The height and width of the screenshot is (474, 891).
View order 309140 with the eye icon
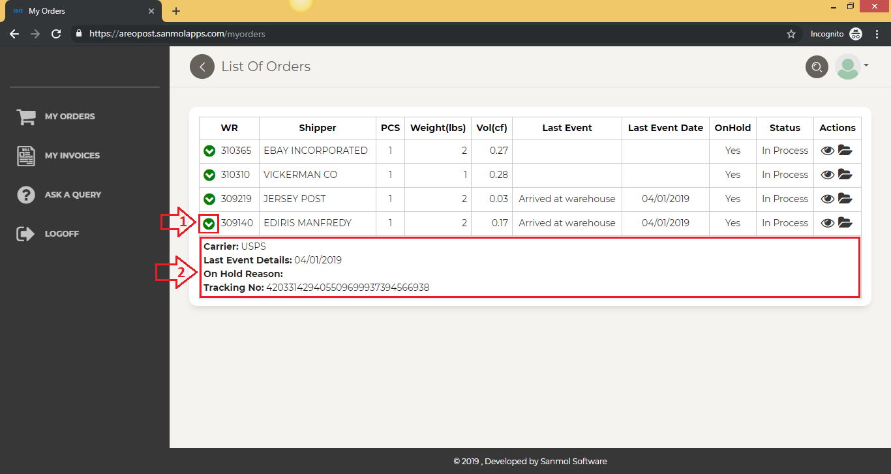tap(828, 223)
